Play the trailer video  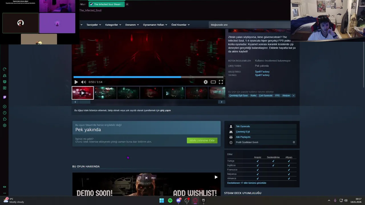pyautogui.click(x=76, y=82)
